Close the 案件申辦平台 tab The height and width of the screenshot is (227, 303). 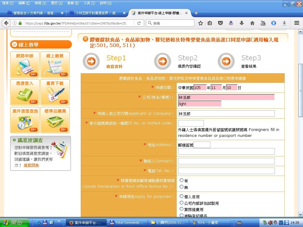(186, 13)
